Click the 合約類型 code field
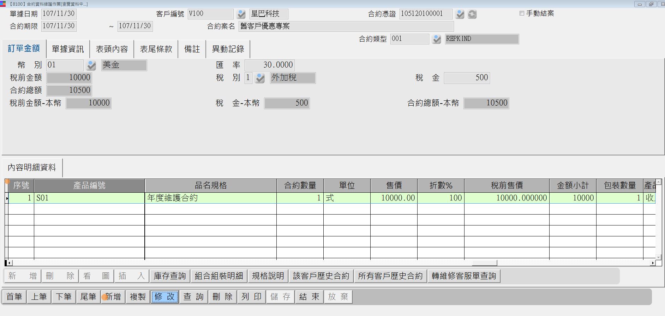Image resolution: width=665 pixels, height=316 pixels. click(x=409, y=39)
